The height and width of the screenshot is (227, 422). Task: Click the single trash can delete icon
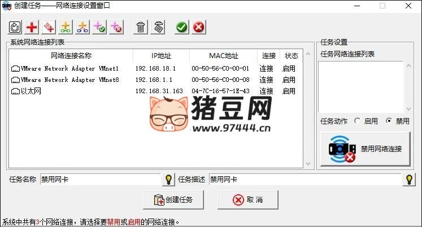(141, 27)
